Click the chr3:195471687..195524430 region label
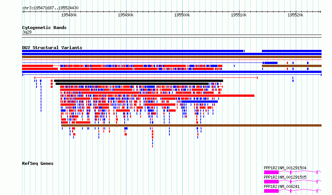 pyautogui.click(x=50, y=8)
